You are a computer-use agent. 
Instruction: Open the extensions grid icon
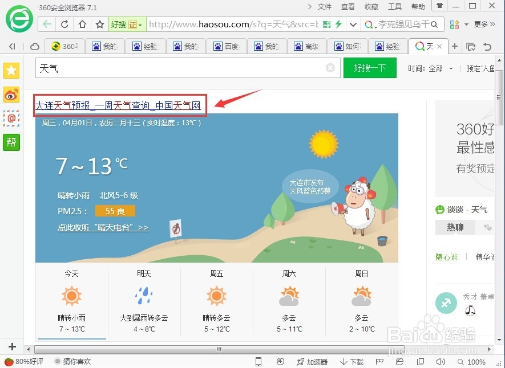click(454, 24)
